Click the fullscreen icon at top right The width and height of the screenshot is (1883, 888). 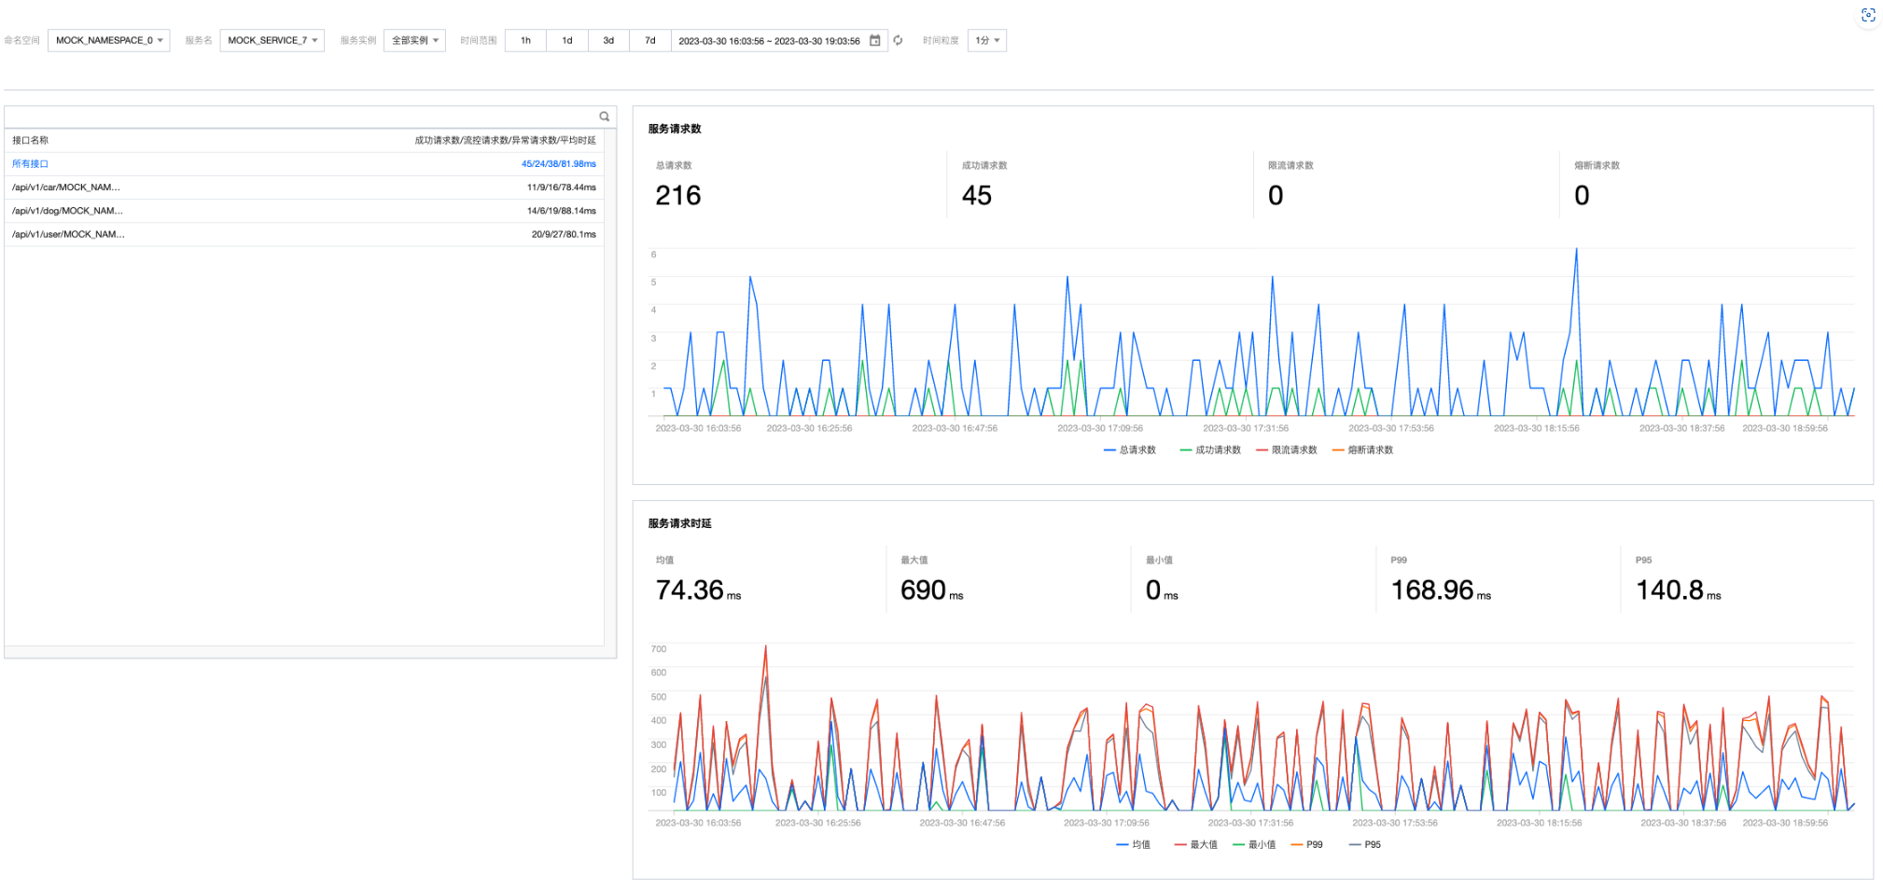coord(1867,15)
